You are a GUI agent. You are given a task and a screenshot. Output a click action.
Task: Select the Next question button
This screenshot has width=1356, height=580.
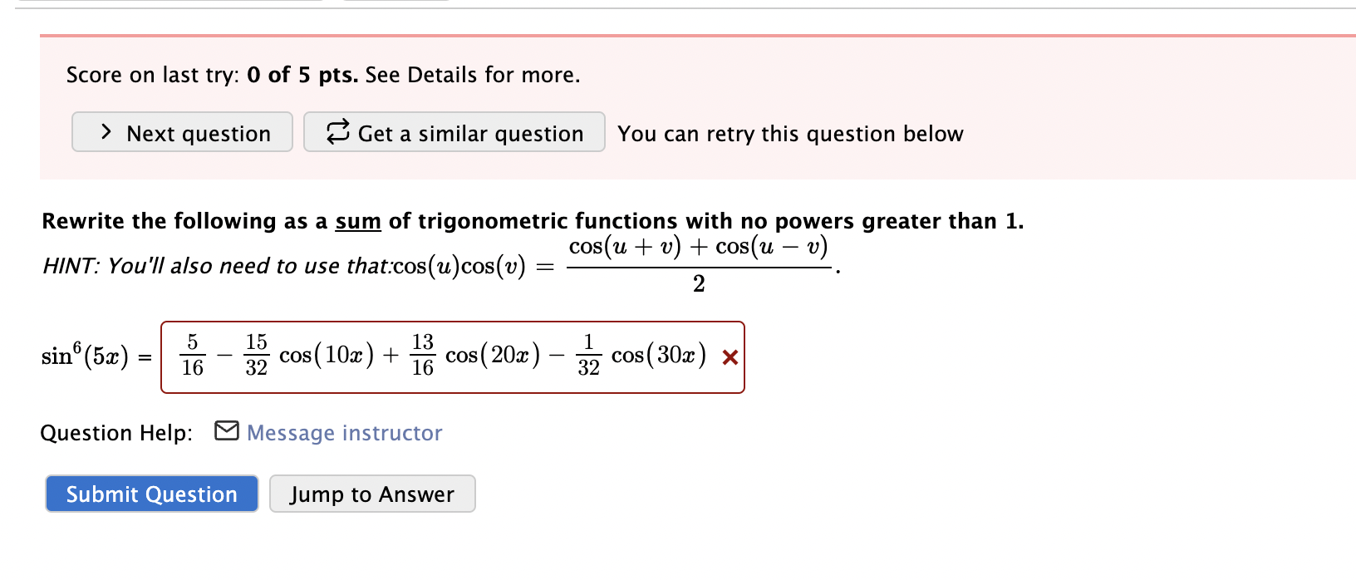(x=182, y=132)
